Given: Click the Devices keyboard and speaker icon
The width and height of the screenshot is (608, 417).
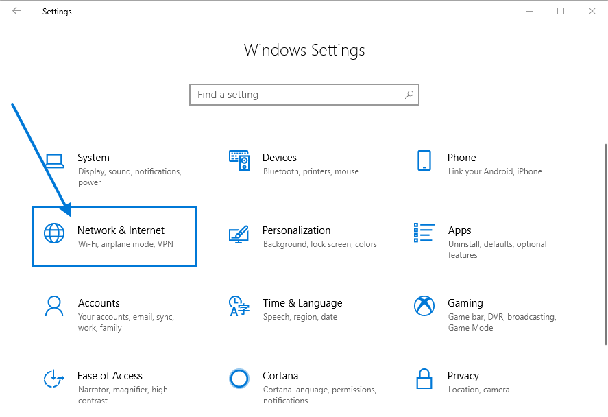Looking at the screenshot, I should click(x=239, y=160).
